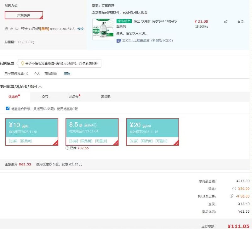Click info icon next to 满169
The image size is (252, 229).
point(95,125)
